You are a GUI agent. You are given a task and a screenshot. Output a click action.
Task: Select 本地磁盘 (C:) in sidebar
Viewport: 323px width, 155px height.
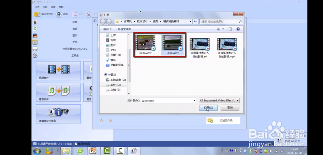point(116,80)
